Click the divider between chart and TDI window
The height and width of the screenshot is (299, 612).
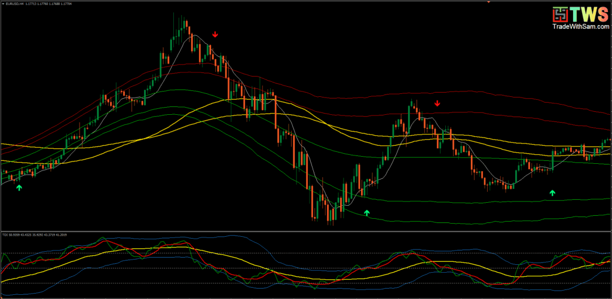click(x=306, y=231)
